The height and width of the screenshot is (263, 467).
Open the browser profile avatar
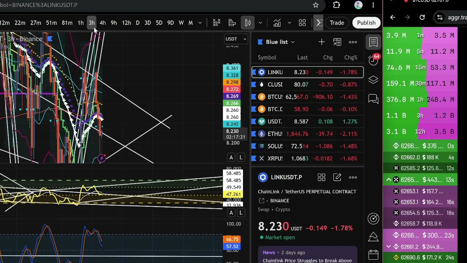[358, 5]
